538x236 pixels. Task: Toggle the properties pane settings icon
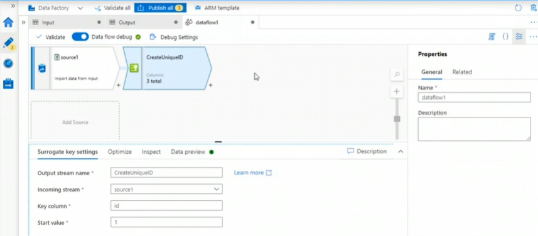pos(519,36)
